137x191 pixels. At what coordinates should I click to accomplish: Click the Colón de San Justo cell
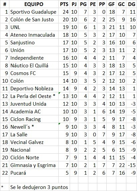click(x=34, y=20)
